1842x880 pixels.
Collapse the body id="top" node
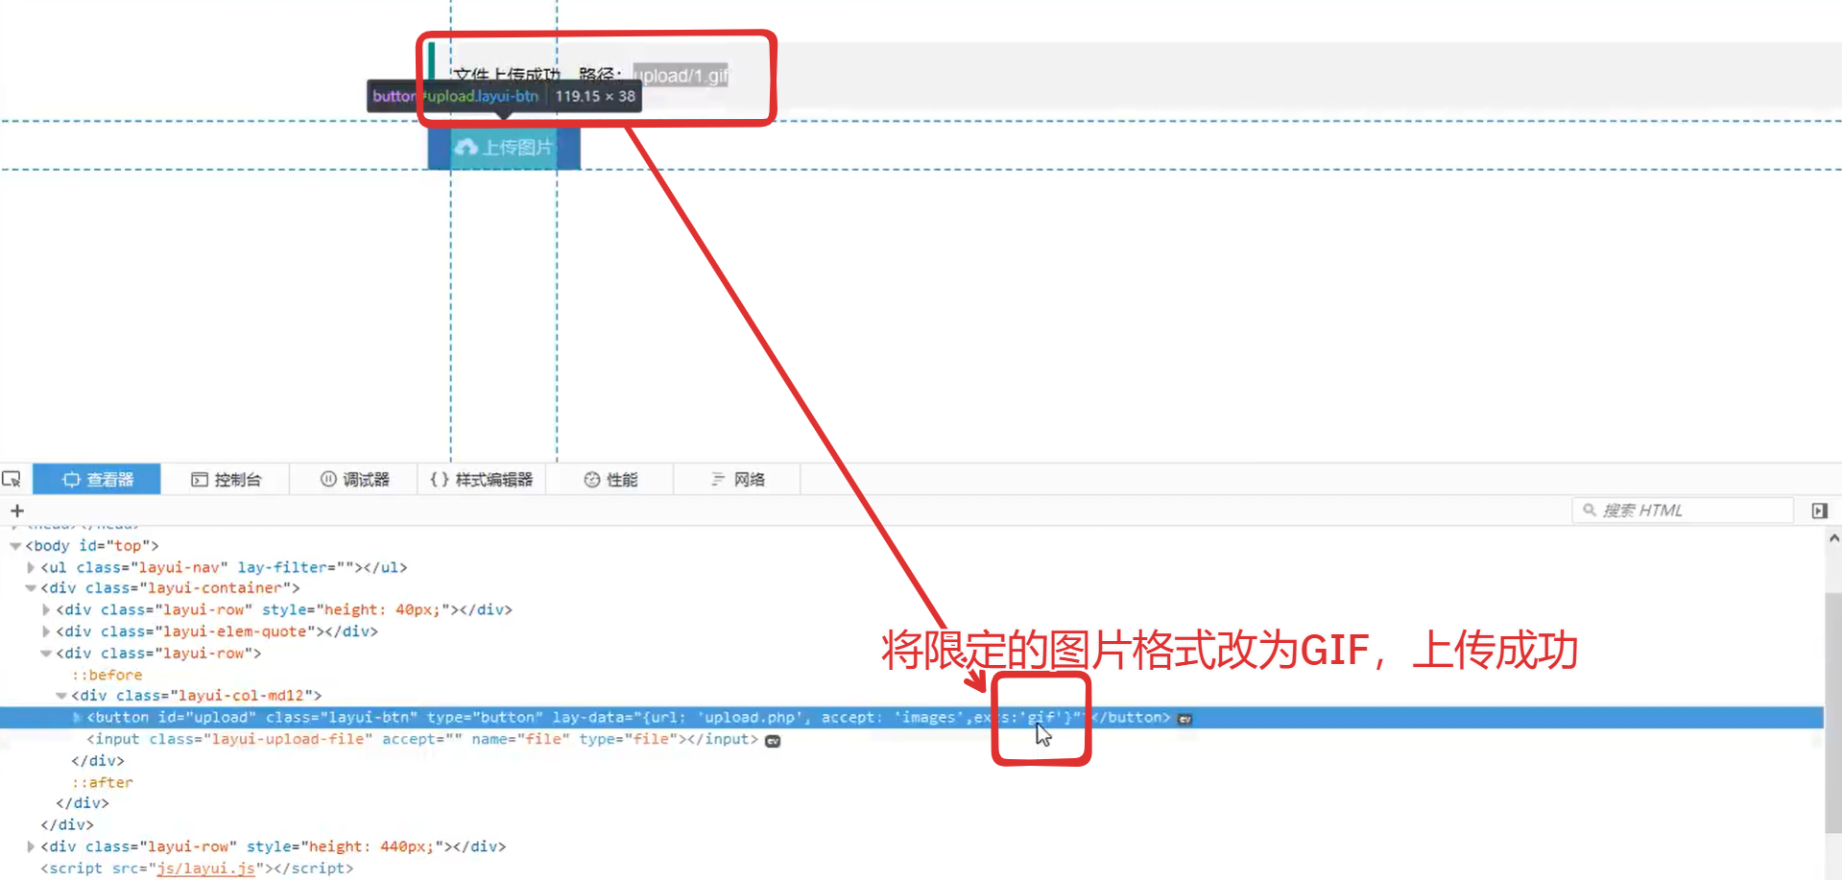click(15, 546)
